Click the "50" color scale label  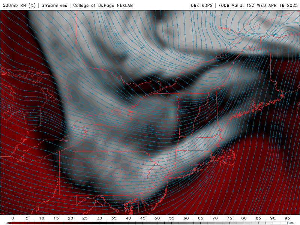click(x=157, y=218)
